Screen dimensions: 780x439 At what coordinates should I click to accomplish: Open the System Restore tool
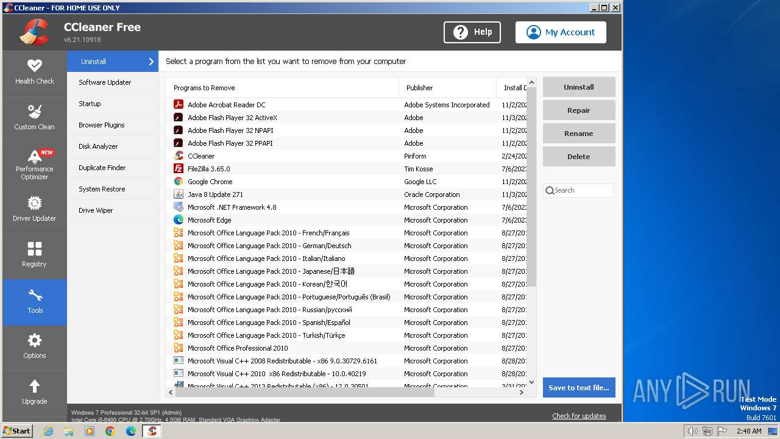coord(113,189)
